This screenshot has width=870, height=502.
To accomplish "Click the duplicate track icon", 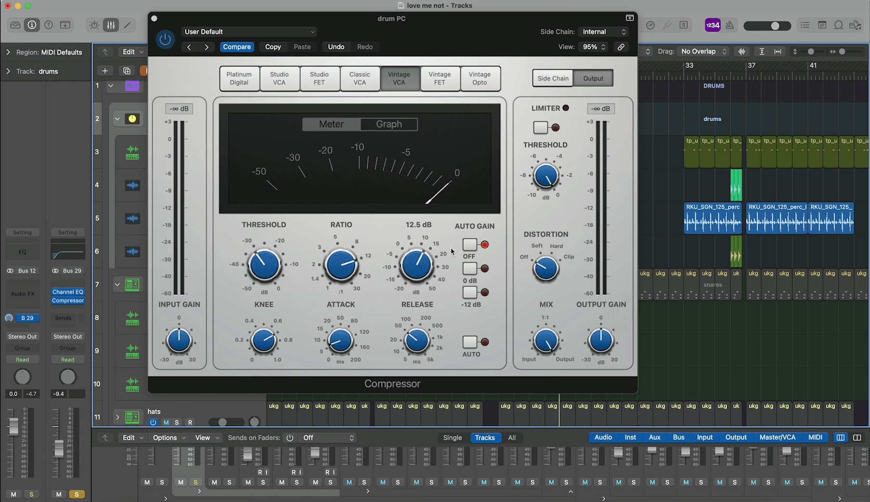I will tap(127, 71).
